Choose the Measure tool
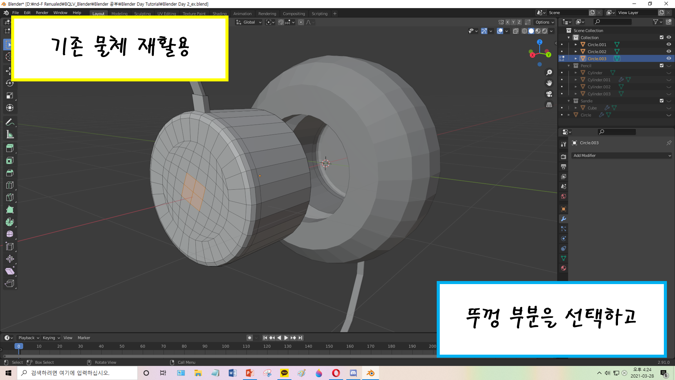The image size is (675, 380). pos(10,135)
